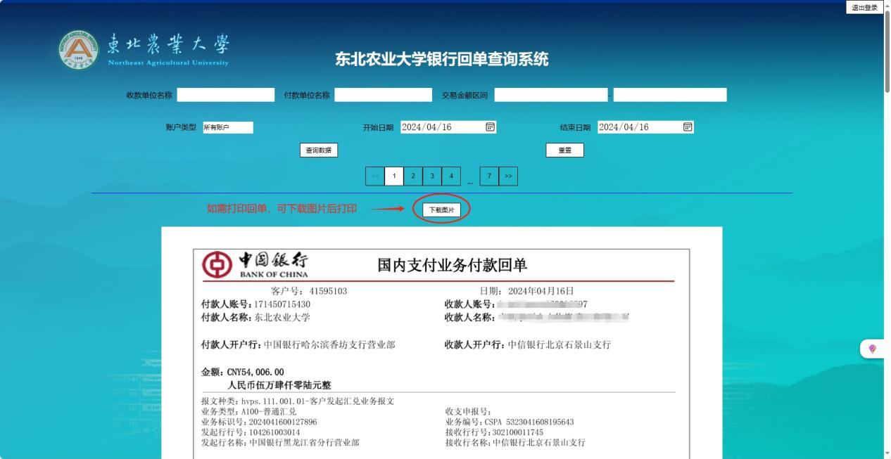The image size is (891, 459).
Task: Open the 账户类型 account type dropdown
Action: click(227, 127)
